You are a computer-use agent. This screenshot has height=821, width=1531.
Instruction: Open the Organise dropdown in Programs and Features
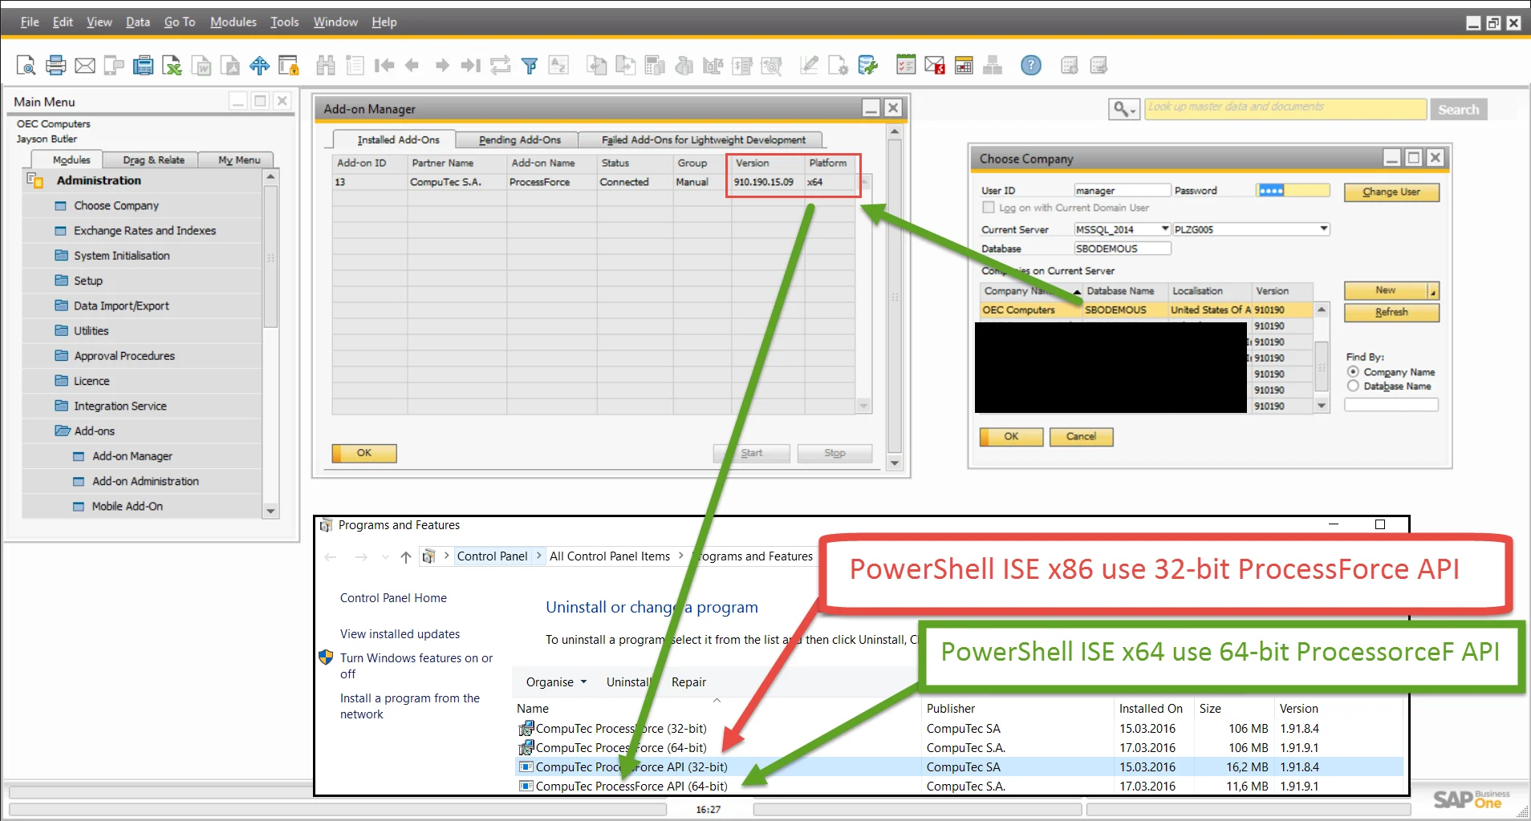coord(556,682)
